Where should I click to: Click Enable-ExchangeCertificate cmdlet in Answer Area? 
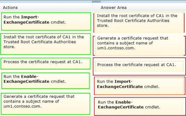pos(140,106)
